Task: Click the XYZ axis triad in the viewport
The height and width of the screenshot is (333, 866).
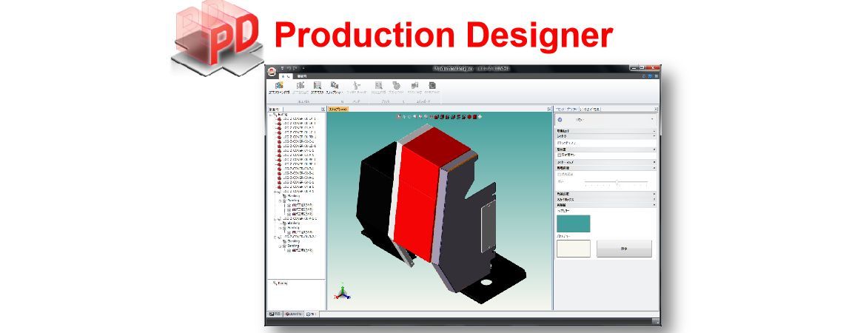Action: click(343, 292)
